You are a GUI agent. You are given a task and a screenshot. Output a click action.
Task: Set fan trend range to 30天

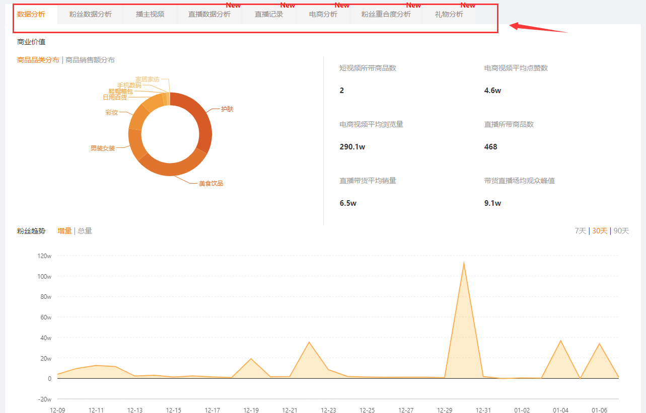click(600, 231)
